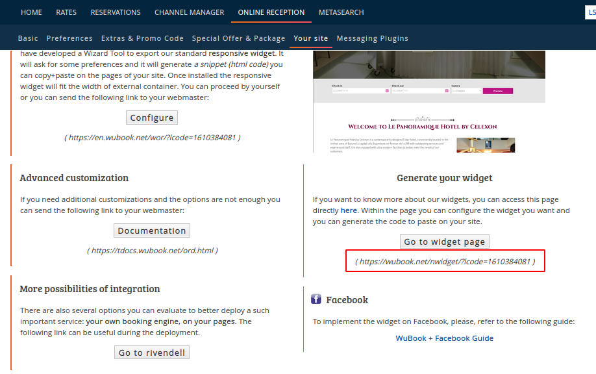
Task: Click the Facebook section heading
Action: tap(347, 300)
